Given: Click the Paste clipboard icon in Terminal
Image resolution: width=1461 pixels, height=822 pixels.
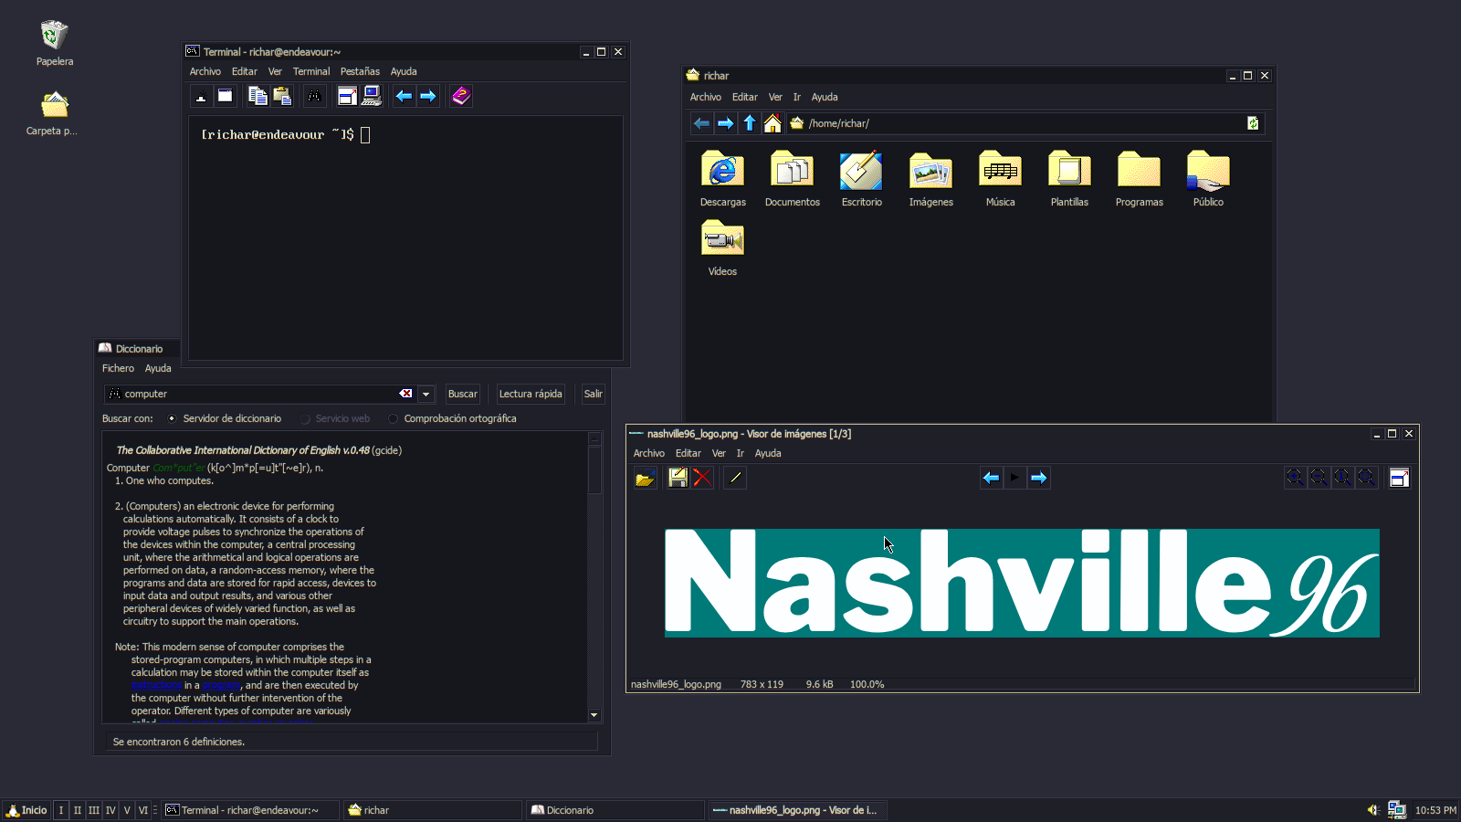Looking at the screenshot, I should [281, 96].
